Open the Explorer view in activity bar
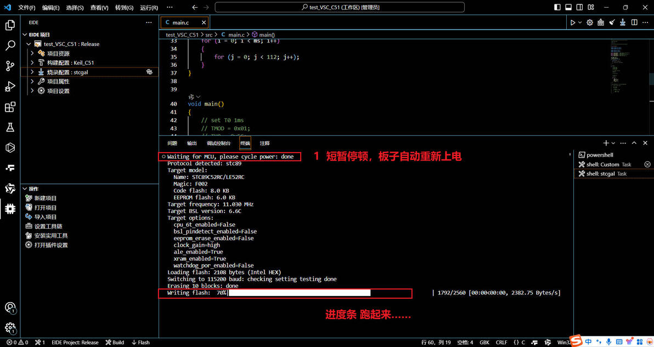The image size is (654, 347). point(10,25)
